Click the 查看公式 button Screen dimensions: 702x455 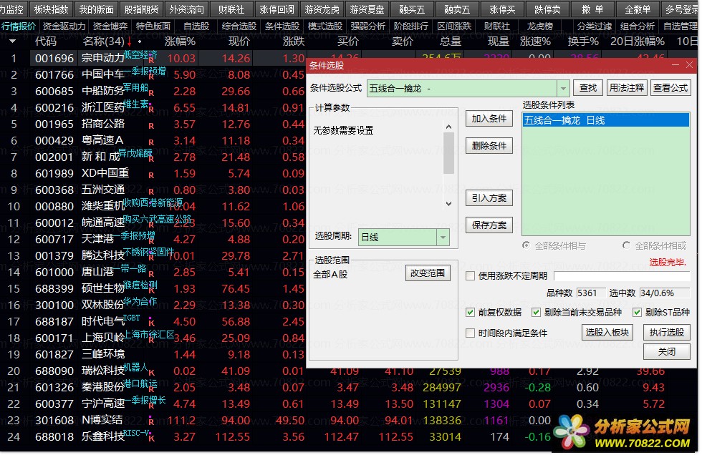point(670,87)
